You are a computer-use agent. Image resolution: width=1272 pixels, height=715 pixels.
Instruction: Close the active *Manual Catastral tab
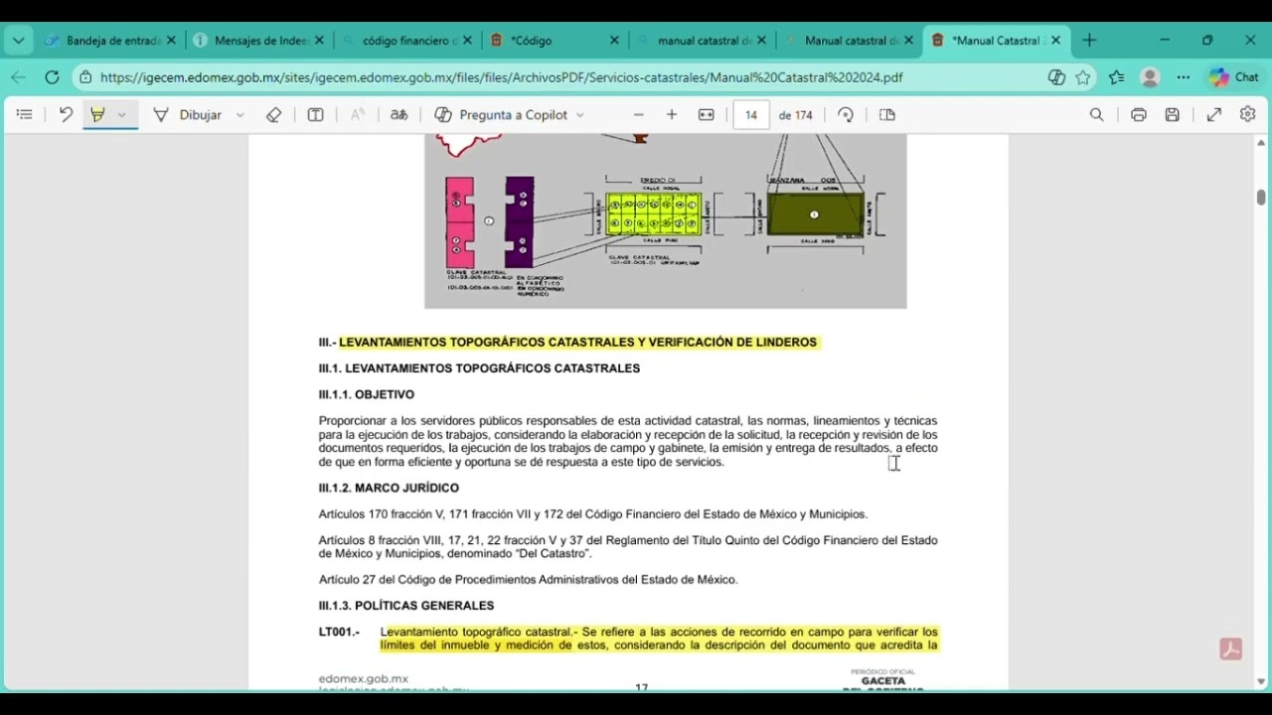coord(1055,41)
